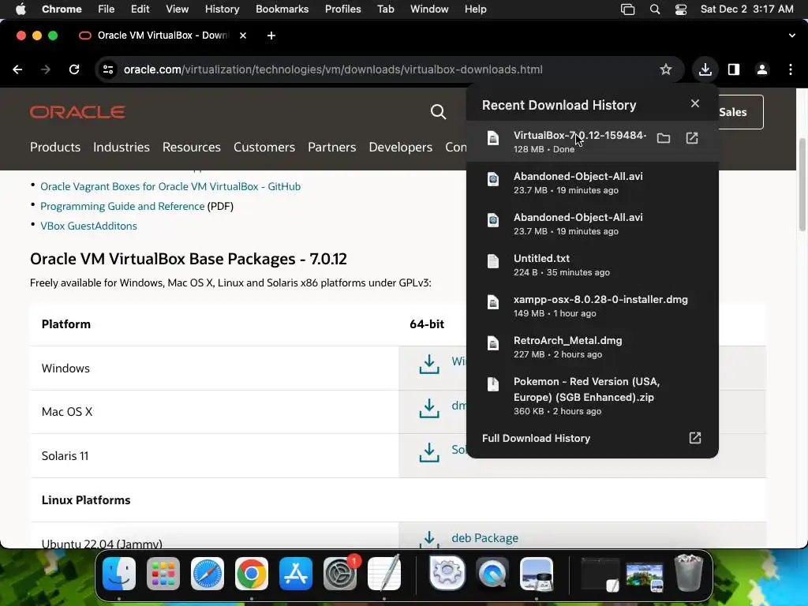Open Chrome side panel icon
The height and width of the screenshot is (606, 808).
tap(734, 69)
